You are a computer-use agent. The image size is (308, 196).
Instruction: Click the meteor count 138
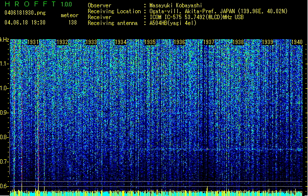click(x=72, y=23)
